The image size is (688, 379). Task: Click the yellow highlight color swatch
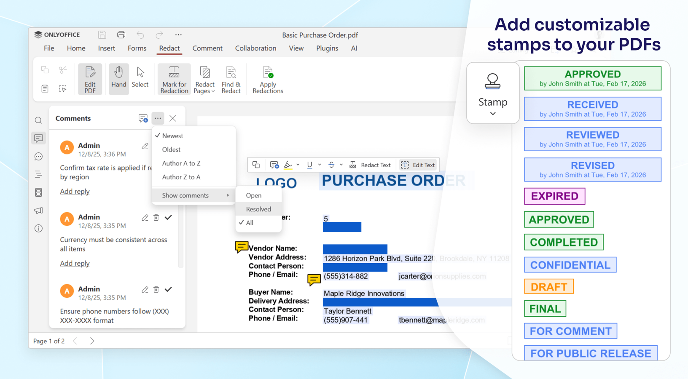[289, 165]
